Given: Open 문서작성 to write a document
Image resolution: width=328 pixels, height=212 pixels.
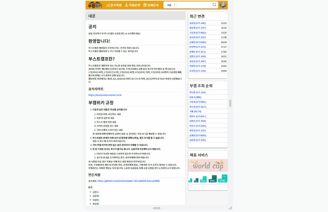Looking at the screenshot, I should (x=114, y=5).
